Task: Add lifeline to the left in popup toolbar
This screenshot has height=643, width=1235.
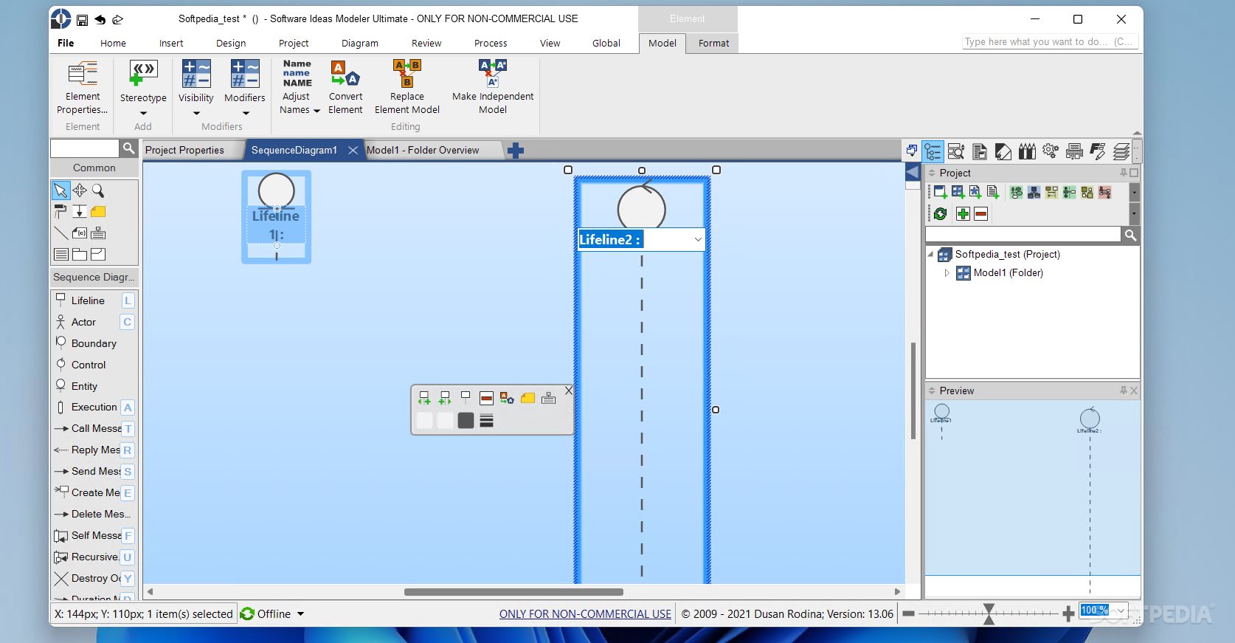Action: [x=424, y=398]
